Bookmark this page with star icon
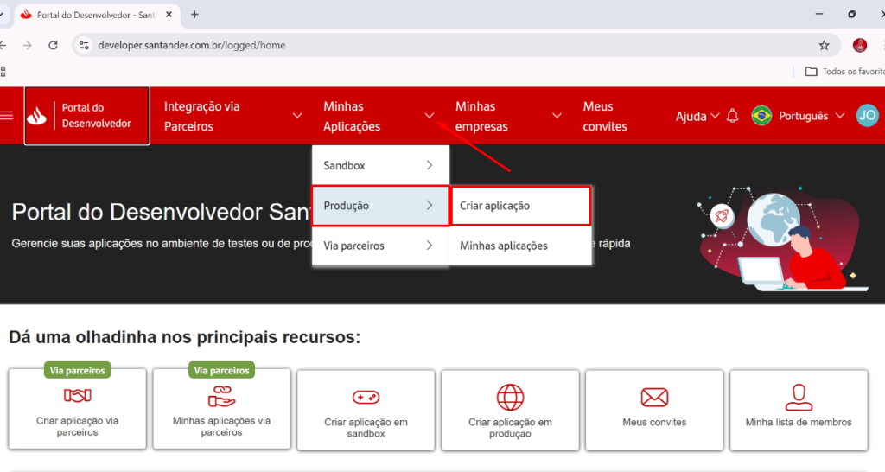The width and height of the screenshot is (885, 472). click(824, 45)
